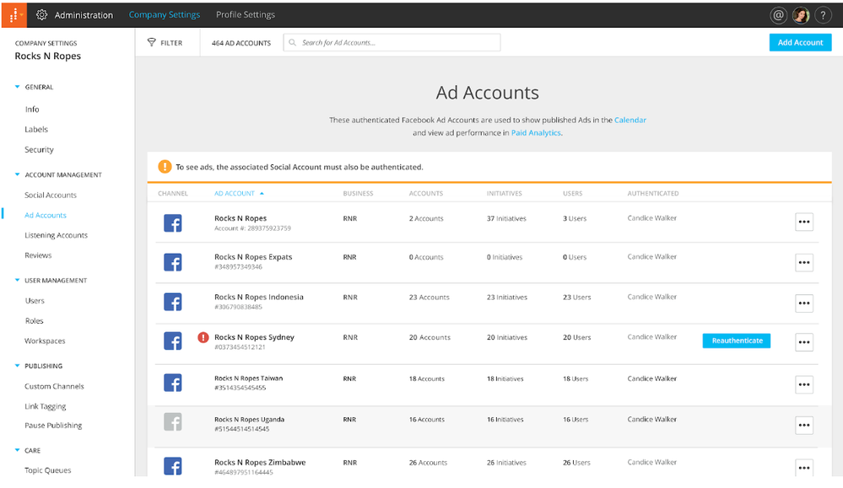843x488 pixels.
Task: Open more options for Rocks N Ropes Indonesia
Action: 803,303
